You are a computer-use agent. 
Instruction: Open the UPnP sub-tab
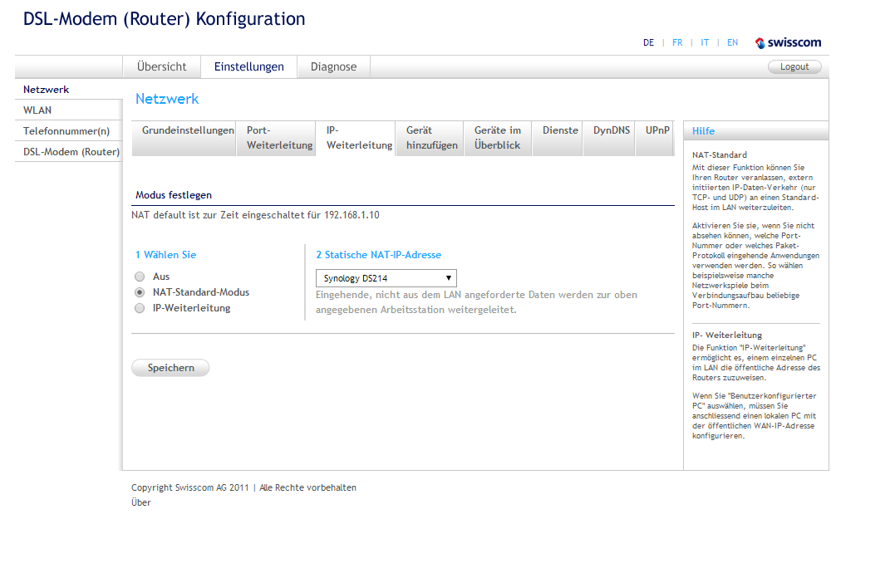click(657, 130)
